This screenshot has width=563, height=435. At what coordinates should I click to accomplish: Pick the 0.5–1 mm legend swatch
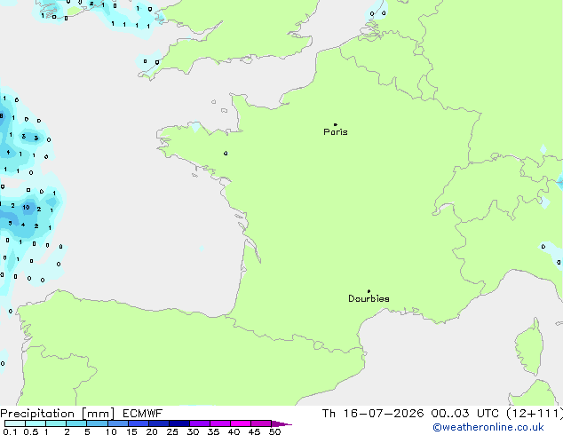pyautogui.click(x=36, y=423)
